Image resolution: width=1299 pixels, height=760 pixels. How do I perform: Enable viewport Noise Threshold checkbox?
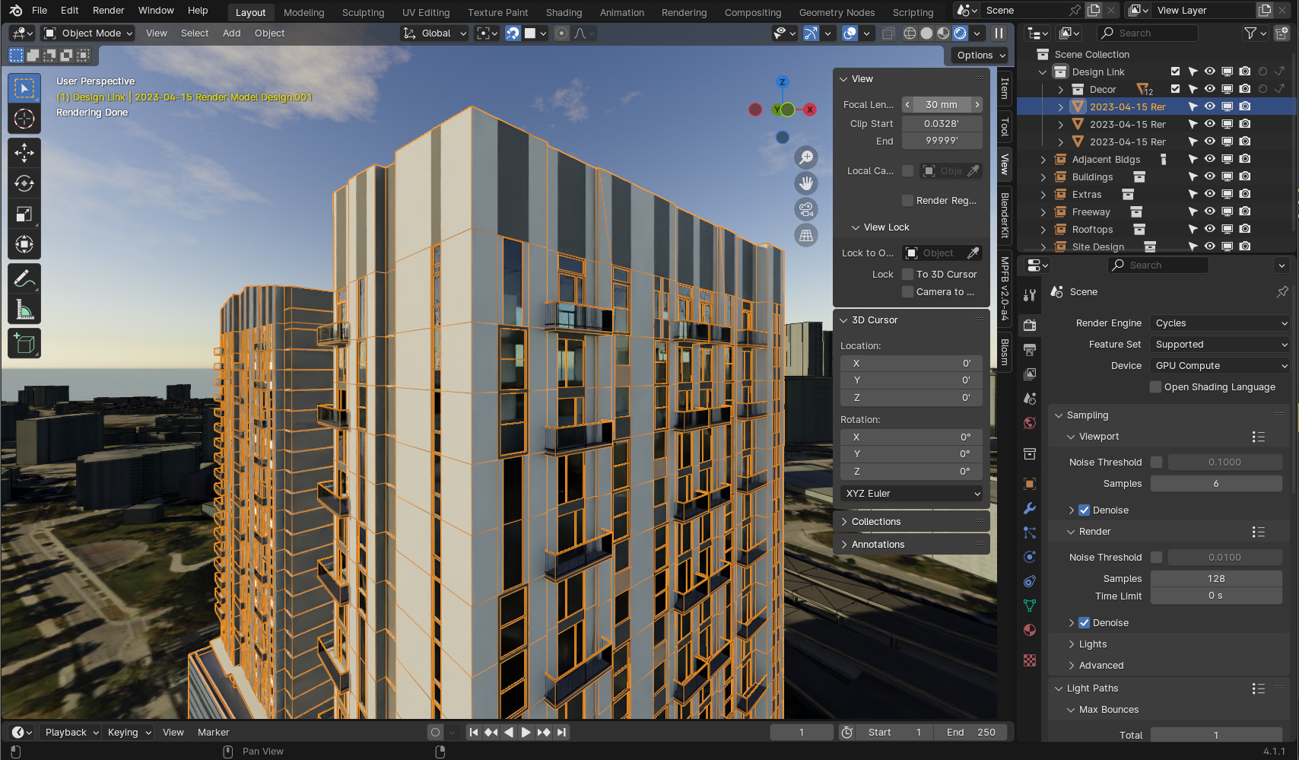[1156, 462]
